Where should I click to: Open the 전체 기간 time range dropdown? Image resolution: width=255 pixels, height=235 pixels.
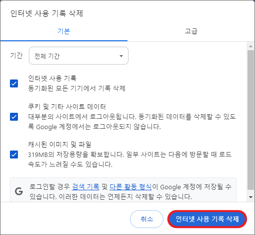[x=79, y=56]
